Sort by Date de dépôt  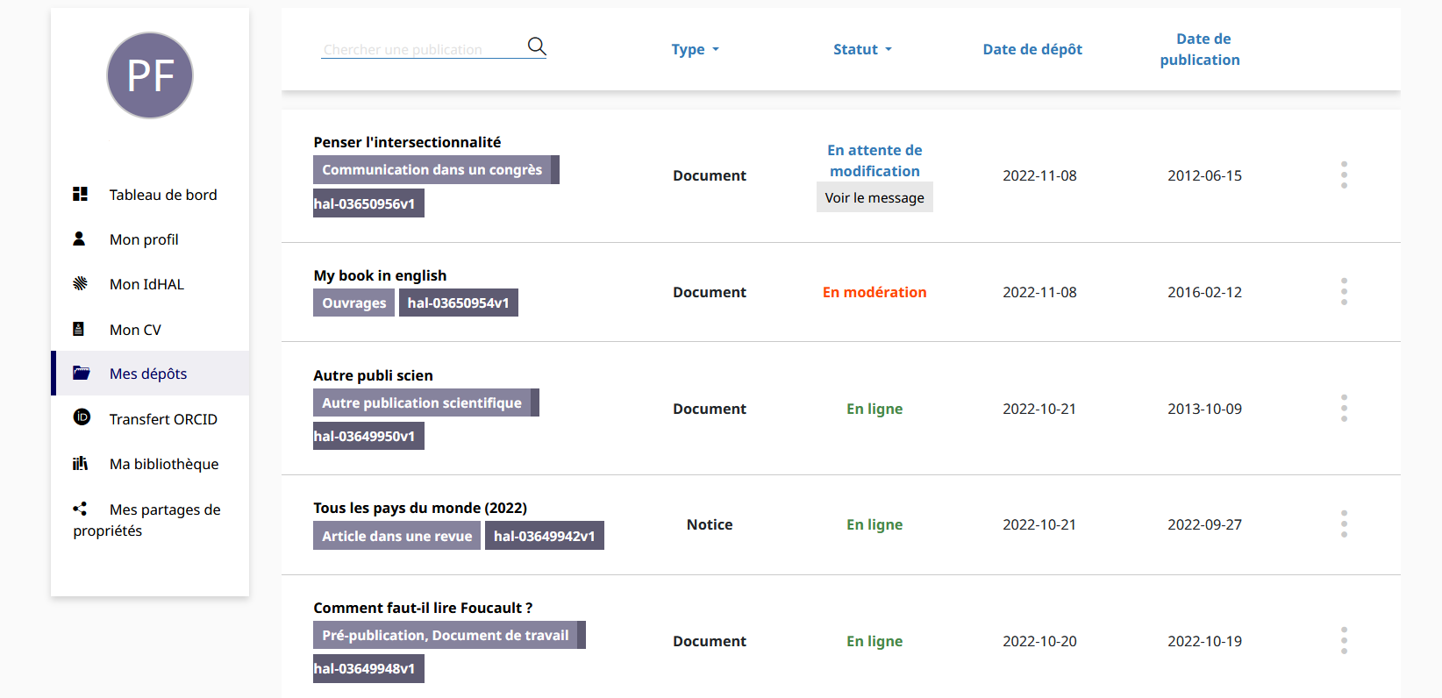point(1032,49)
